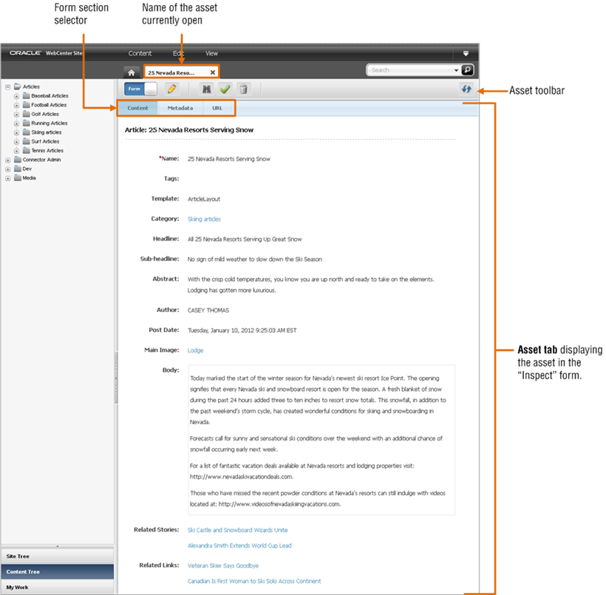Switch to the Content form section
The width and height of the screenshot is (606, 595).
[x=137, y=108]
